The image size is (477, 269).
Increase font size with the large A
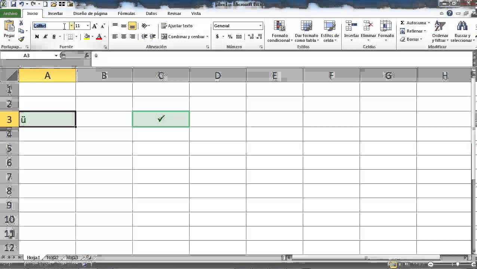point(95,26)
